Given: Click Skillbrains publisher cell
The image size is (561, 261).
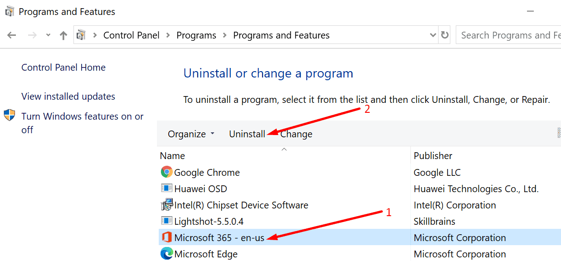Looking at the screenshot, I should 434,222.
